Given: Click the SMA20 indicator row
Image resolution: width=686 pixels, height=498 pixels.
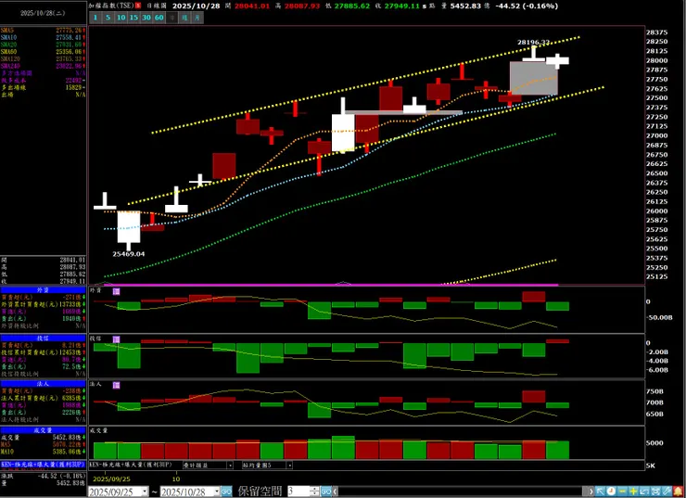Looking at the screenshot, I should (x=43, y=45).
